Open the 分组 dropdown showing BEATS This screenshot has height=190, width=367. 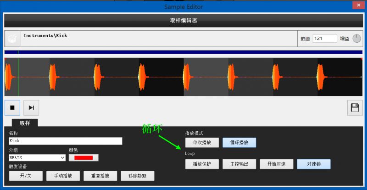pos(37,158)
